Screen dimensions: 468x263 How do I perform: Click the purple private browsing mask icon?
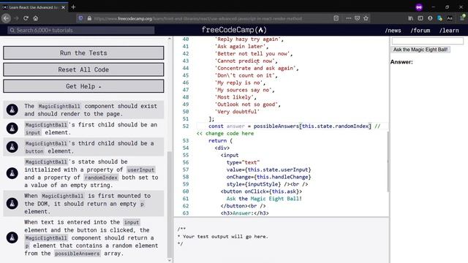tap(419, 7)
